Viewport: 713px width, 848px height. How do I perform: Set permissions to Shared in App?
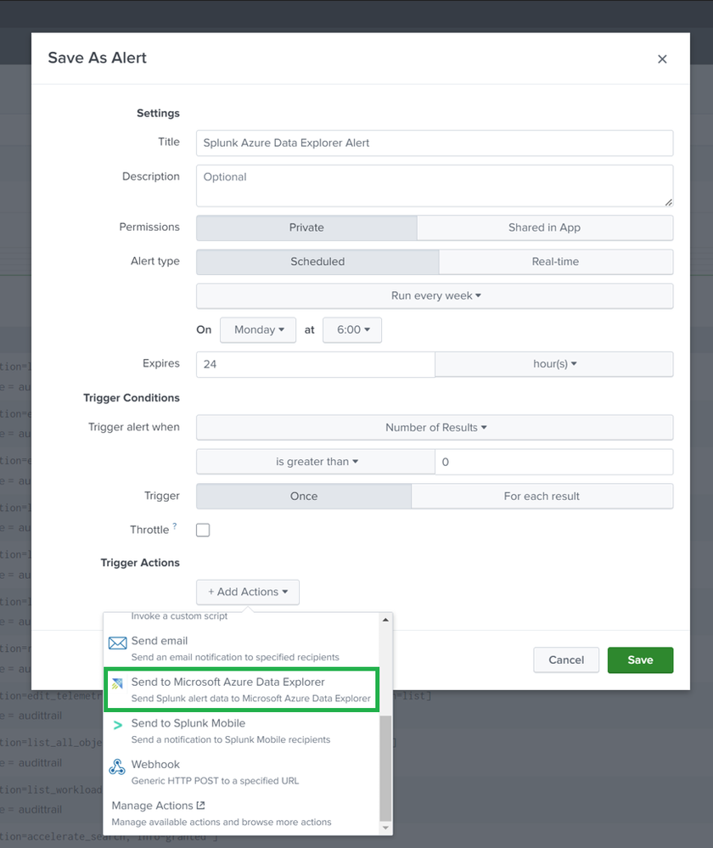(x=545, y=227)
